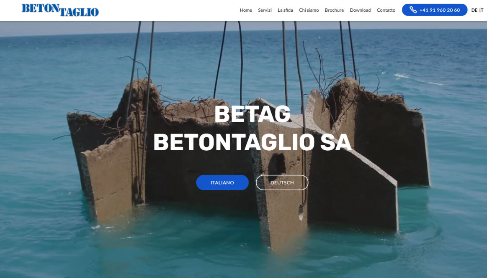Screen dimensions: 487x278
Task: Click the BETAG hero heading
Action: 252,114
